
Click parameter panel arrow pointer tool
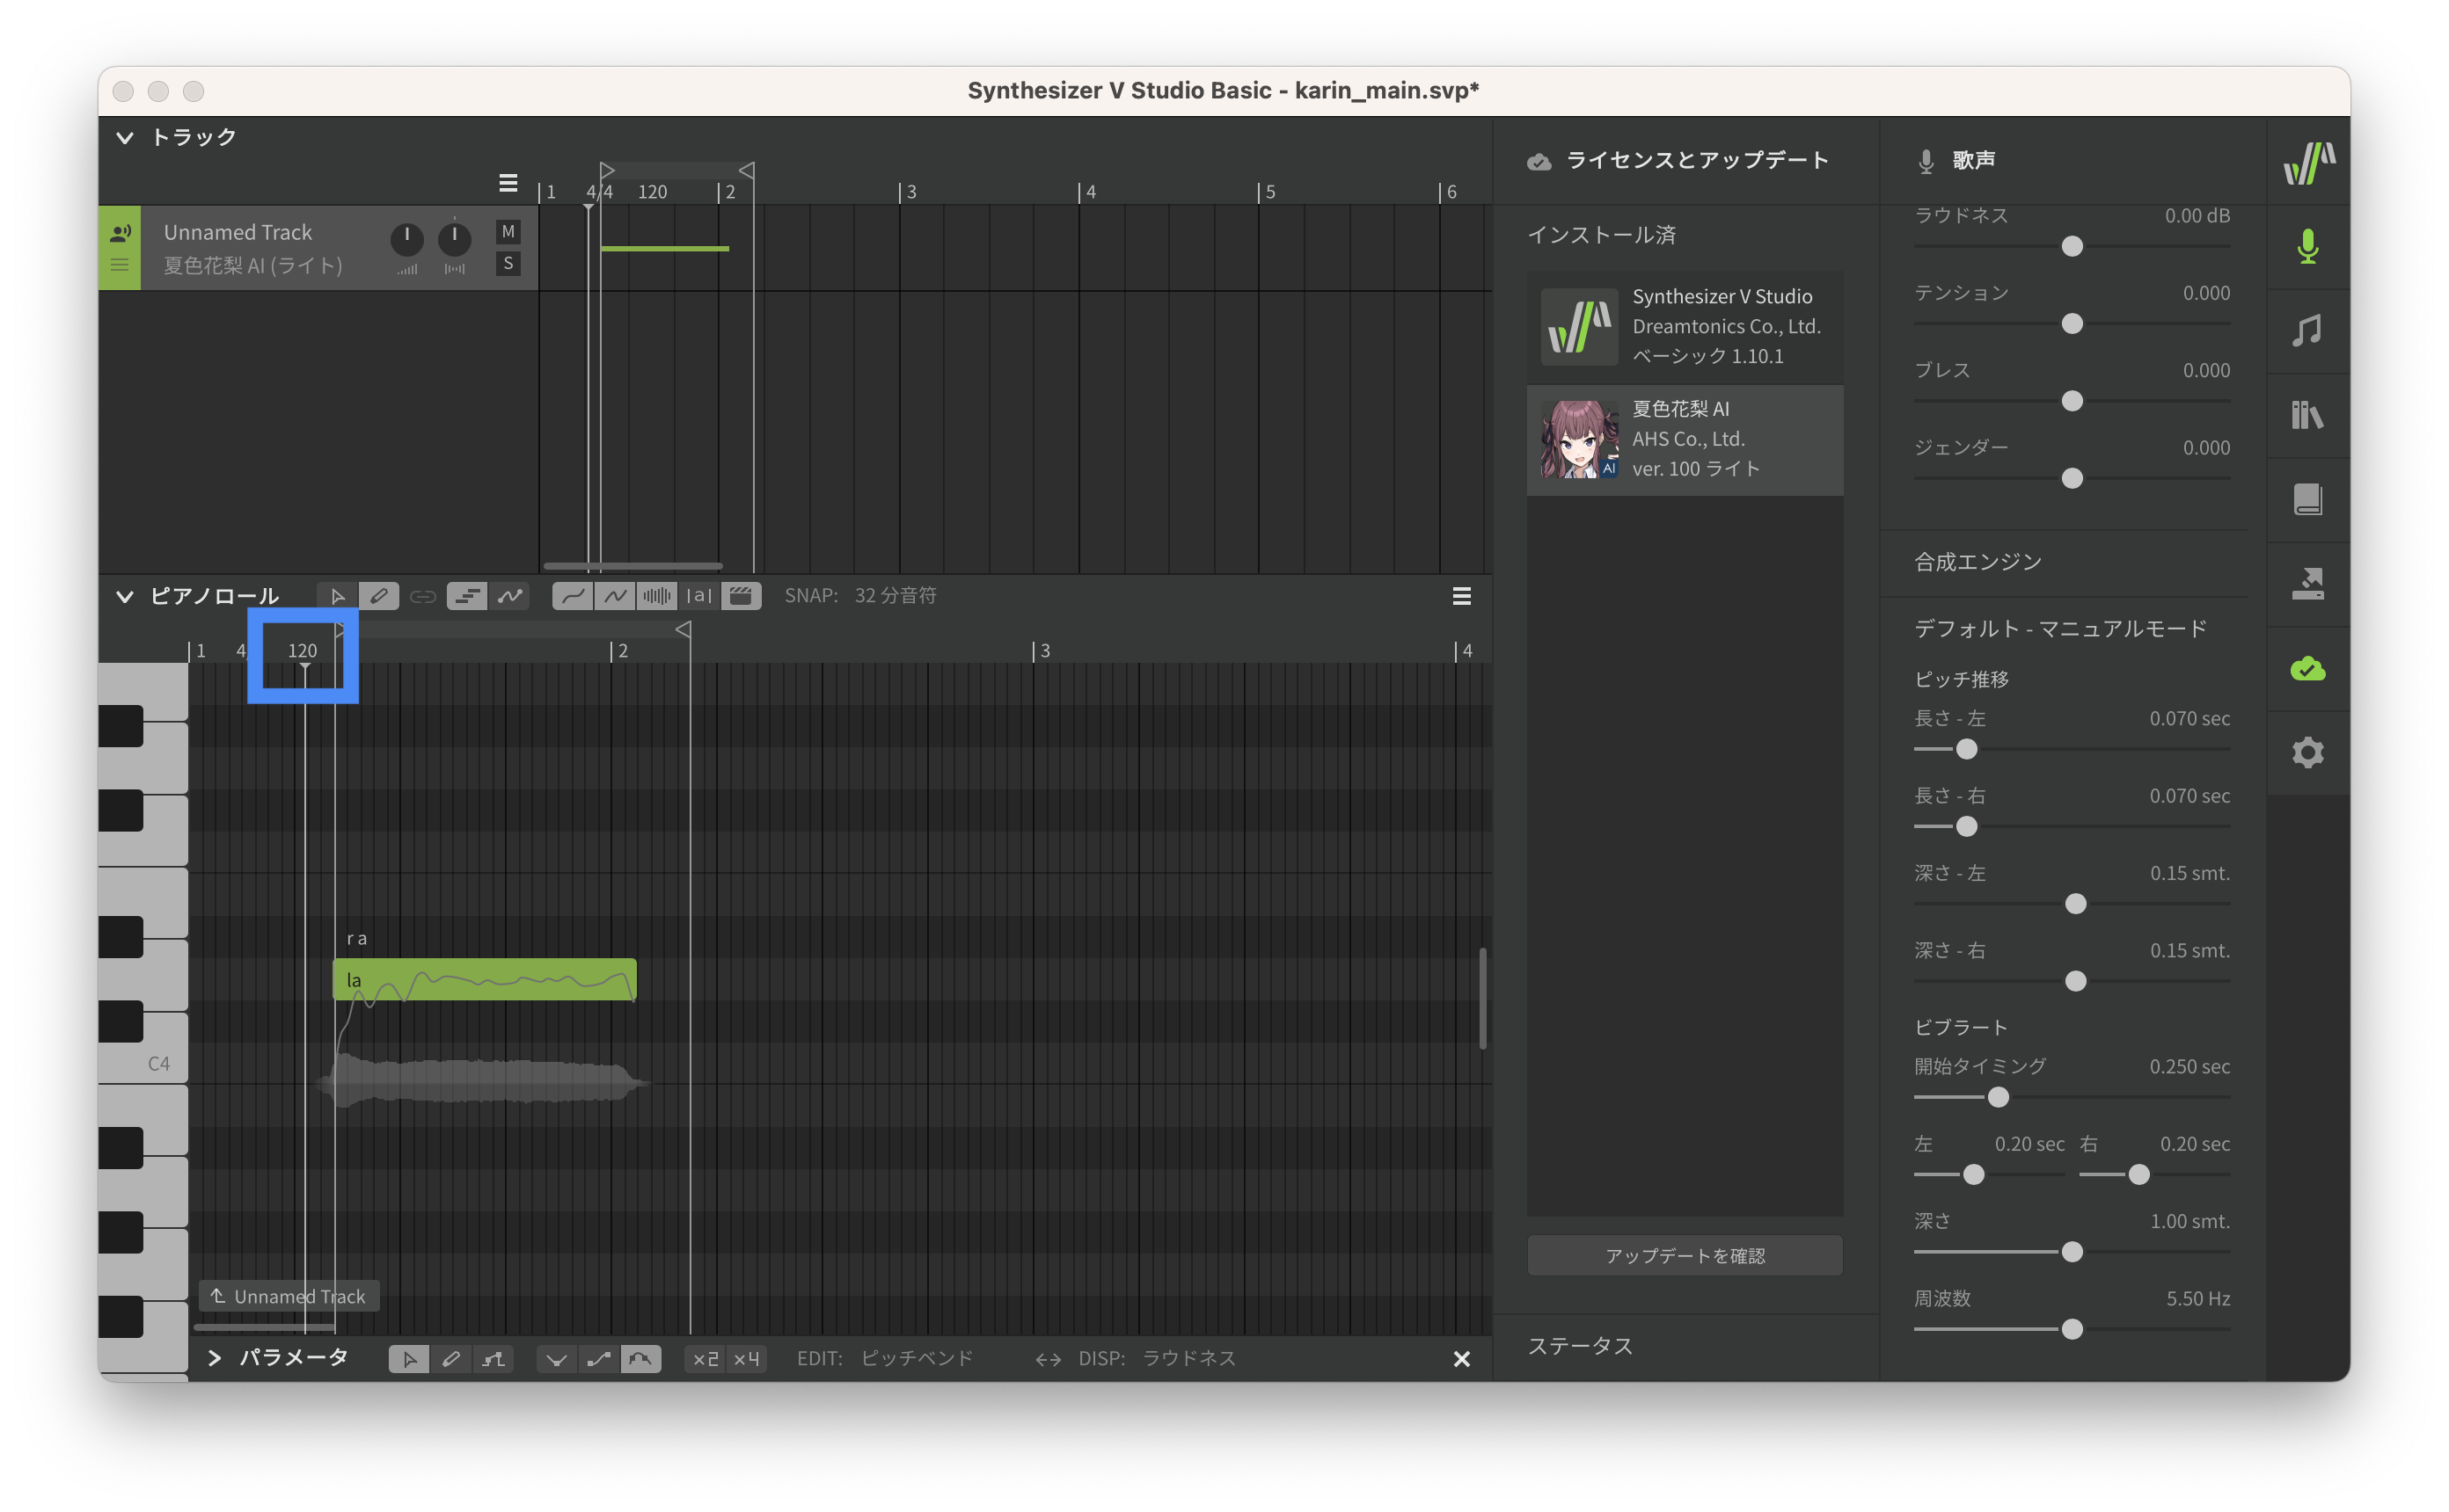(x=409, y=1358)
